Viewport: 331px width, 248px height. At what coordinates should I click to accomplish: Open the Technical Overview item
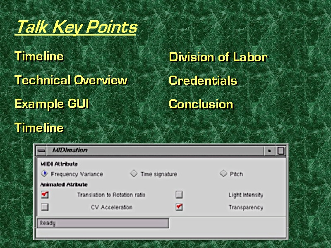pos(71,80)
